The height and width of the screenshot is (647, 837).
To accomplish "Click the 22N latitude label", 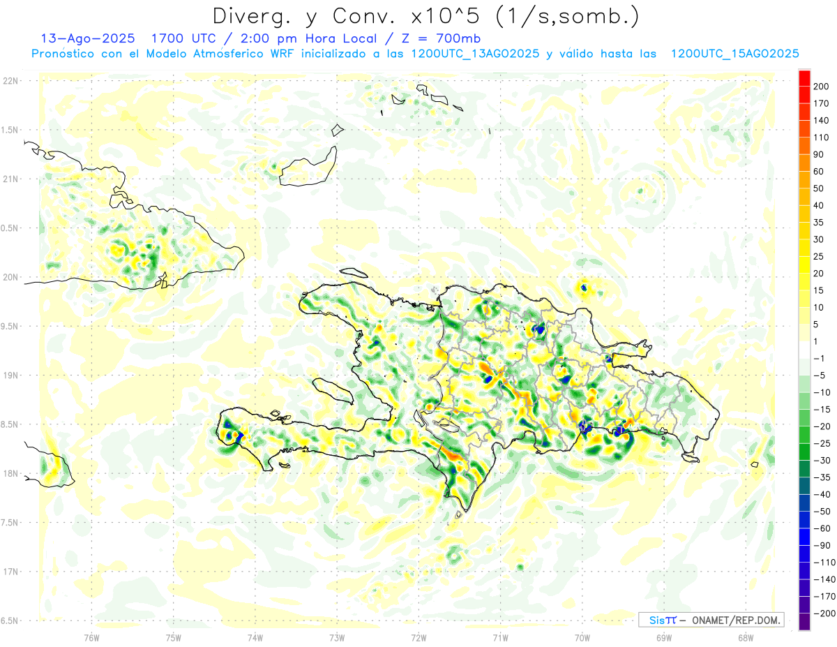I will pyautogui.click(x=10, y=81).
